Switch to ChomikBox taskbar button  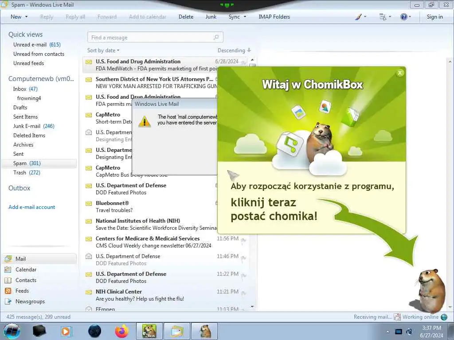(x=149, y=331)
